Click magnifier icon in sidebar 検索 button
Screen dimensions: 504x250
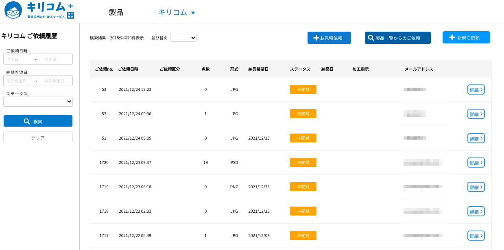coord(27,121)
